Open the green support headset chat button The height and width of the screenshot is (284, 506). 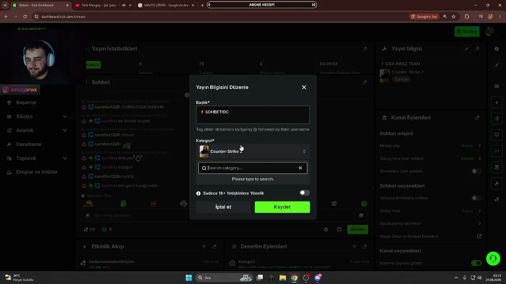pos(493,259)
